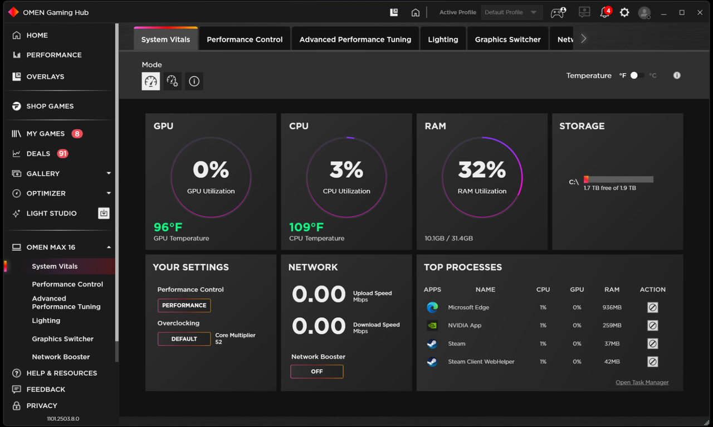Open the Mode info icon
The height and width of the screenshot is (427, 713).
click(194, 81)
